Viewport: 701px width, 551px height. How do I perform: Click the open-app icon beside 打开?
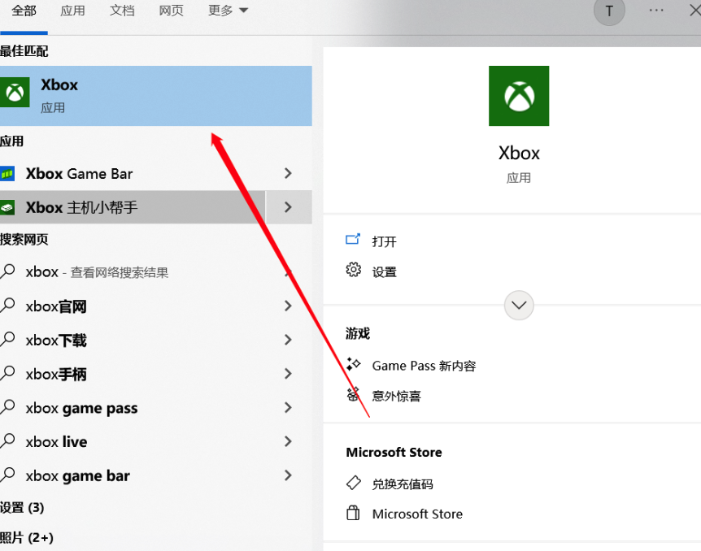(353, 240)
